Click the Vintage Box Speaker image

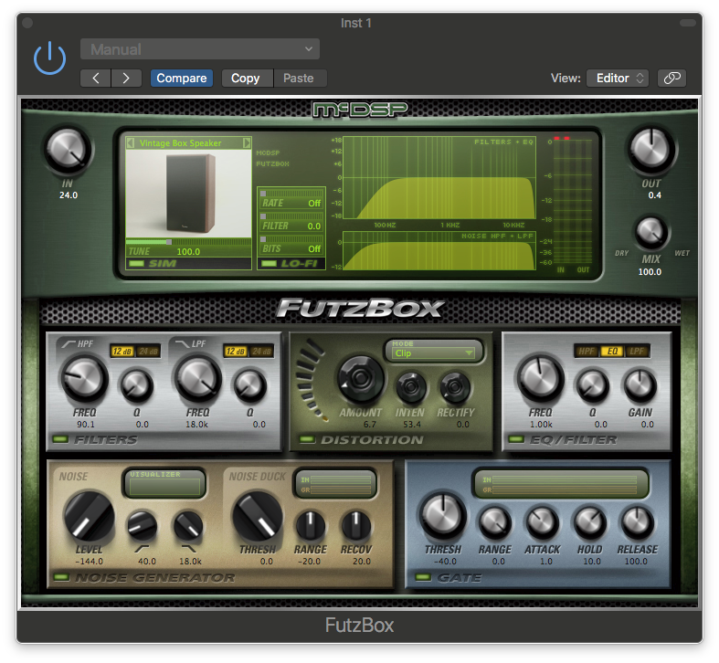tap(188, 193)
